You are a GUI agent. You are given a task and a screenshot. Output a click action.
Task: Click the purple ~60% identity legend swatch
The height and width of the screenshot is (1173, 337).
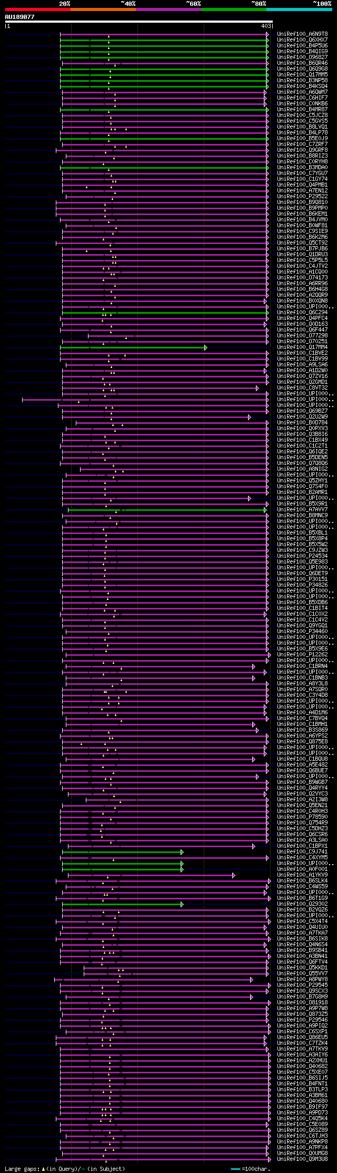[168, 9]
